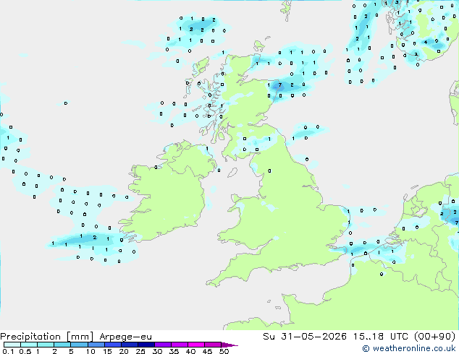Image resolution: width=459 pixels, height=354 pixels.
Task: Click the '7' precipitation value over eastern Scotland
Action: (x=280, y=85)
